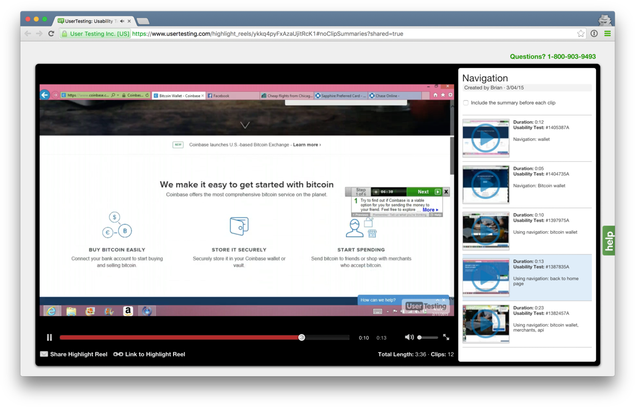Click the URL address bar
This screenshot has width=635, height=407.
coord(321,34)
